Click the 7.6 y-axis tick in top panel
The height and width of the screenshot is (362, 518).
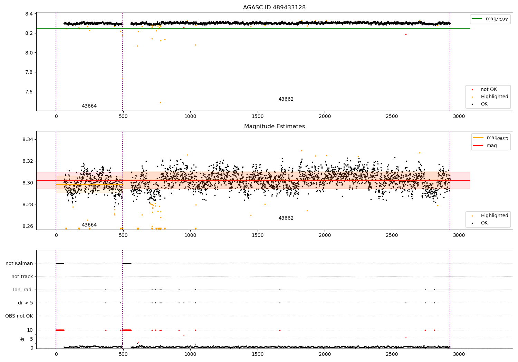[29, 92]
